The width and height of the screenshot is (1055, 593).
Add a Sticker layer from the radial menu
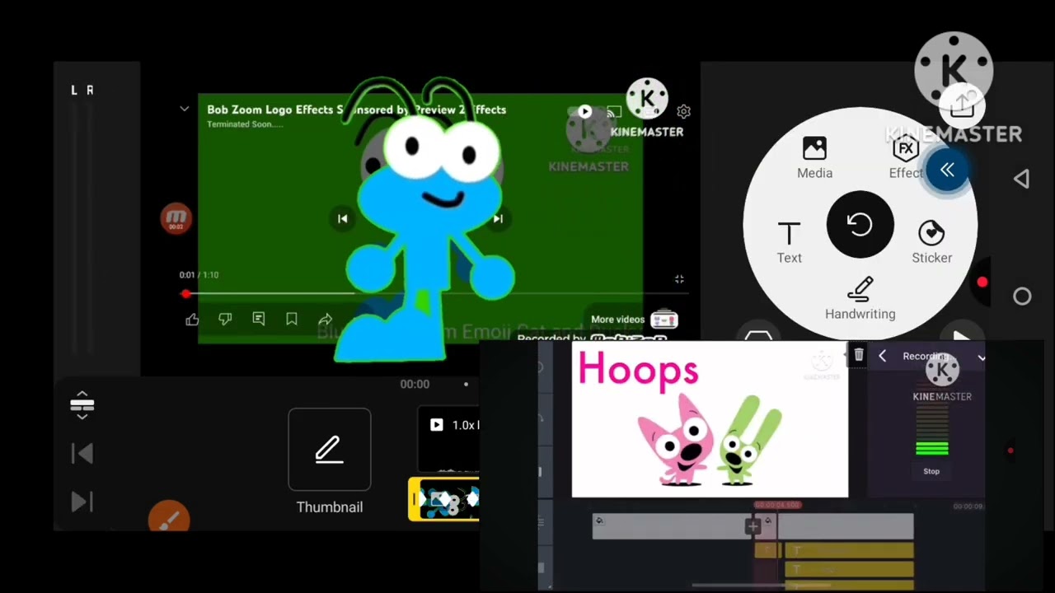931,243
